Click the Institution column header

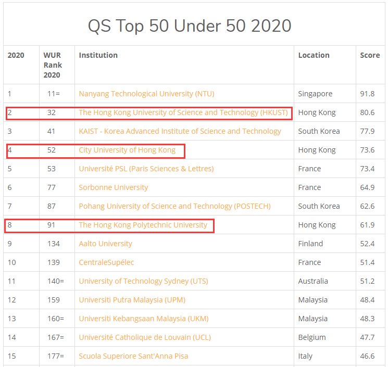(x=98, y=55)
